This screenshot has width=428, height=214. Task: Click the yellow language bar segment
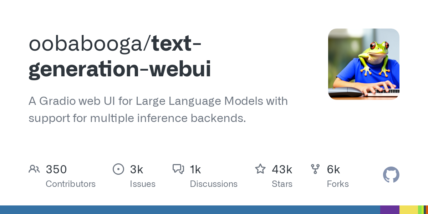409,210
